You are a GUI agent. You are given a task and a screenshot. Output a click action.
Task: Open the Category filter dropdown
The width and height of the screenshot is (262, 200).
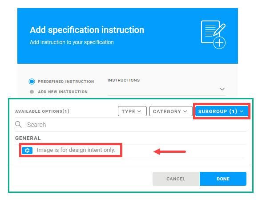coord(171,111)
